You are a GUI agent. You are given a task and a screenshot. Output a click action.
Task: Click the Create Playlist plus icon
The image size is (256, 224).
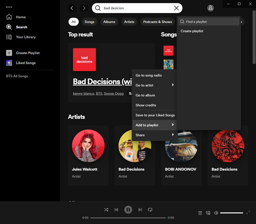coord(9,53)
